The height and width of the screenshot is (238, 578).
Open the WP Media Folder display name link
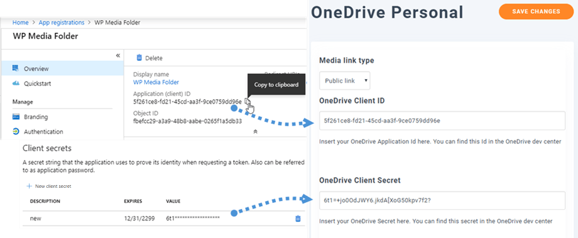click(x=156, y=82)
